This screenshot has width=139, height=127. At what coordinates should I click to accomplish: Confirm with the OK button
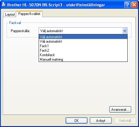[x=76, y=120]
